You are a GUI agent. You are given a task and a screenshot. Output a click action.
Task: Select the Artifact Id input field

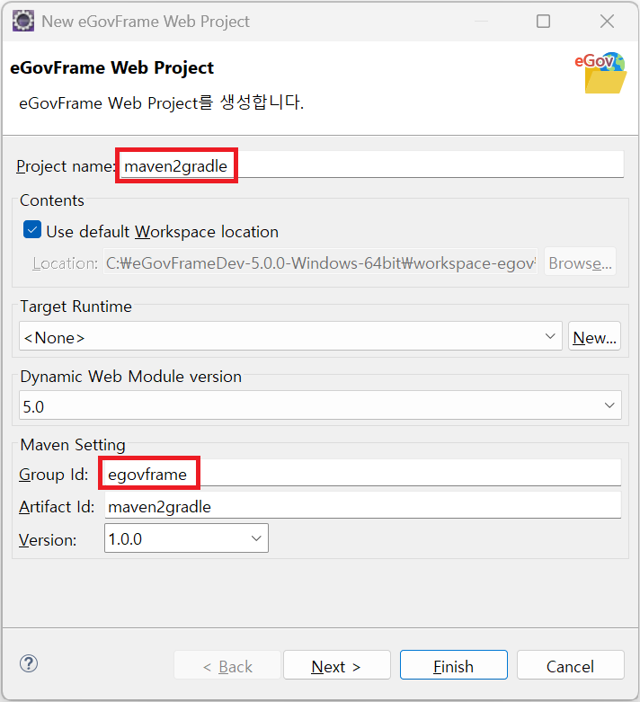(x=363, y=506)
